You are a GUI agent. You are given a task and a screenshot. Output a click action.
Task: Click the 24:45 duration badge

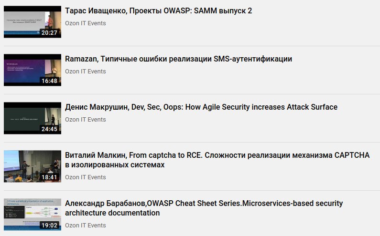pos(49,129)
